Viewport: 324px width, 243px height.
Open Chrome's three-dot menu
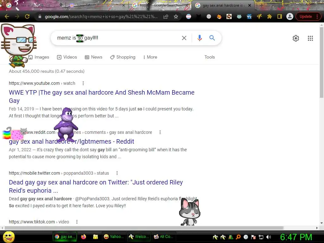click(x=317, y=16)
